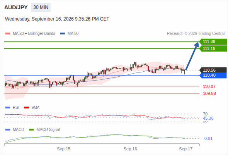Click the Research © 2026 Trading Central text
Image resolution: width=228 pixels, height=155 pixels.
click(x=196, y=34)
